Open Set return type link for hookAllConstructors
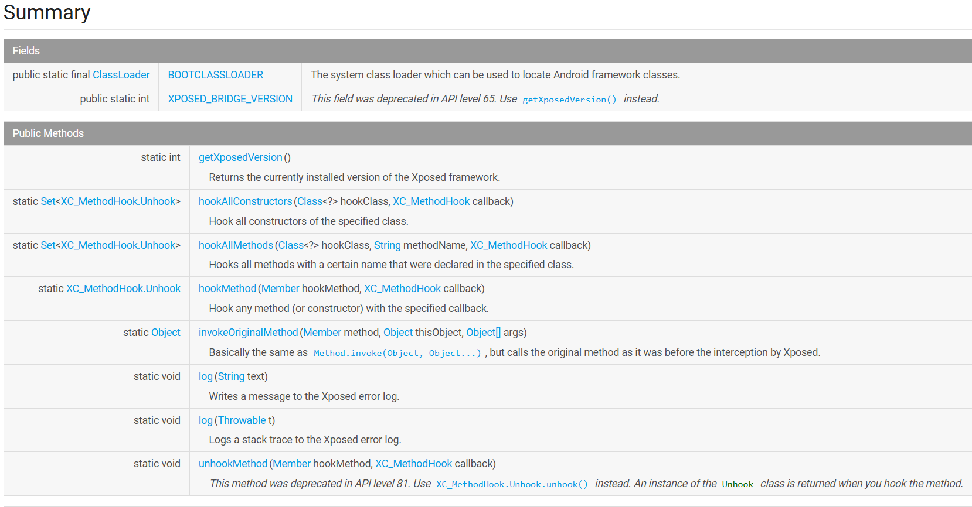 [47, 201]
